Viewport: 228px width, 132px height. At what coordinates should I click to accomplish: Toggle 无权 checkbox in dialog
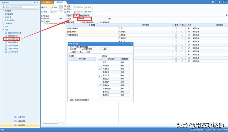[85, 52]
